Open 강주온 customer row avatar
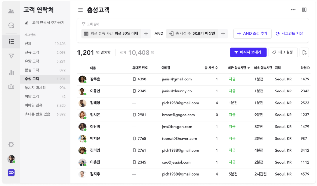This screenshot has height=186, width=317. coord(82,79)
